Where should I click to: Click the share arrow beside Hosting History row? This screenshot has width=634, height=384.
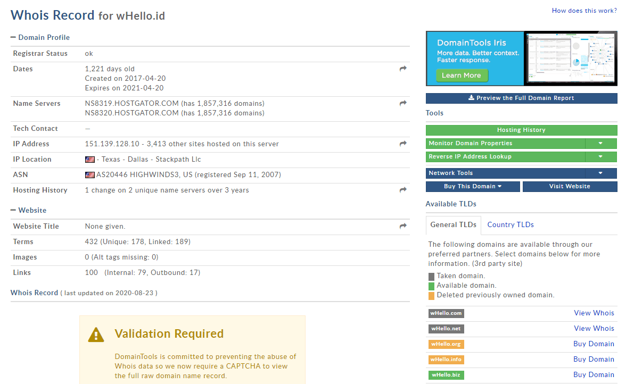click(x=403, y=190)
